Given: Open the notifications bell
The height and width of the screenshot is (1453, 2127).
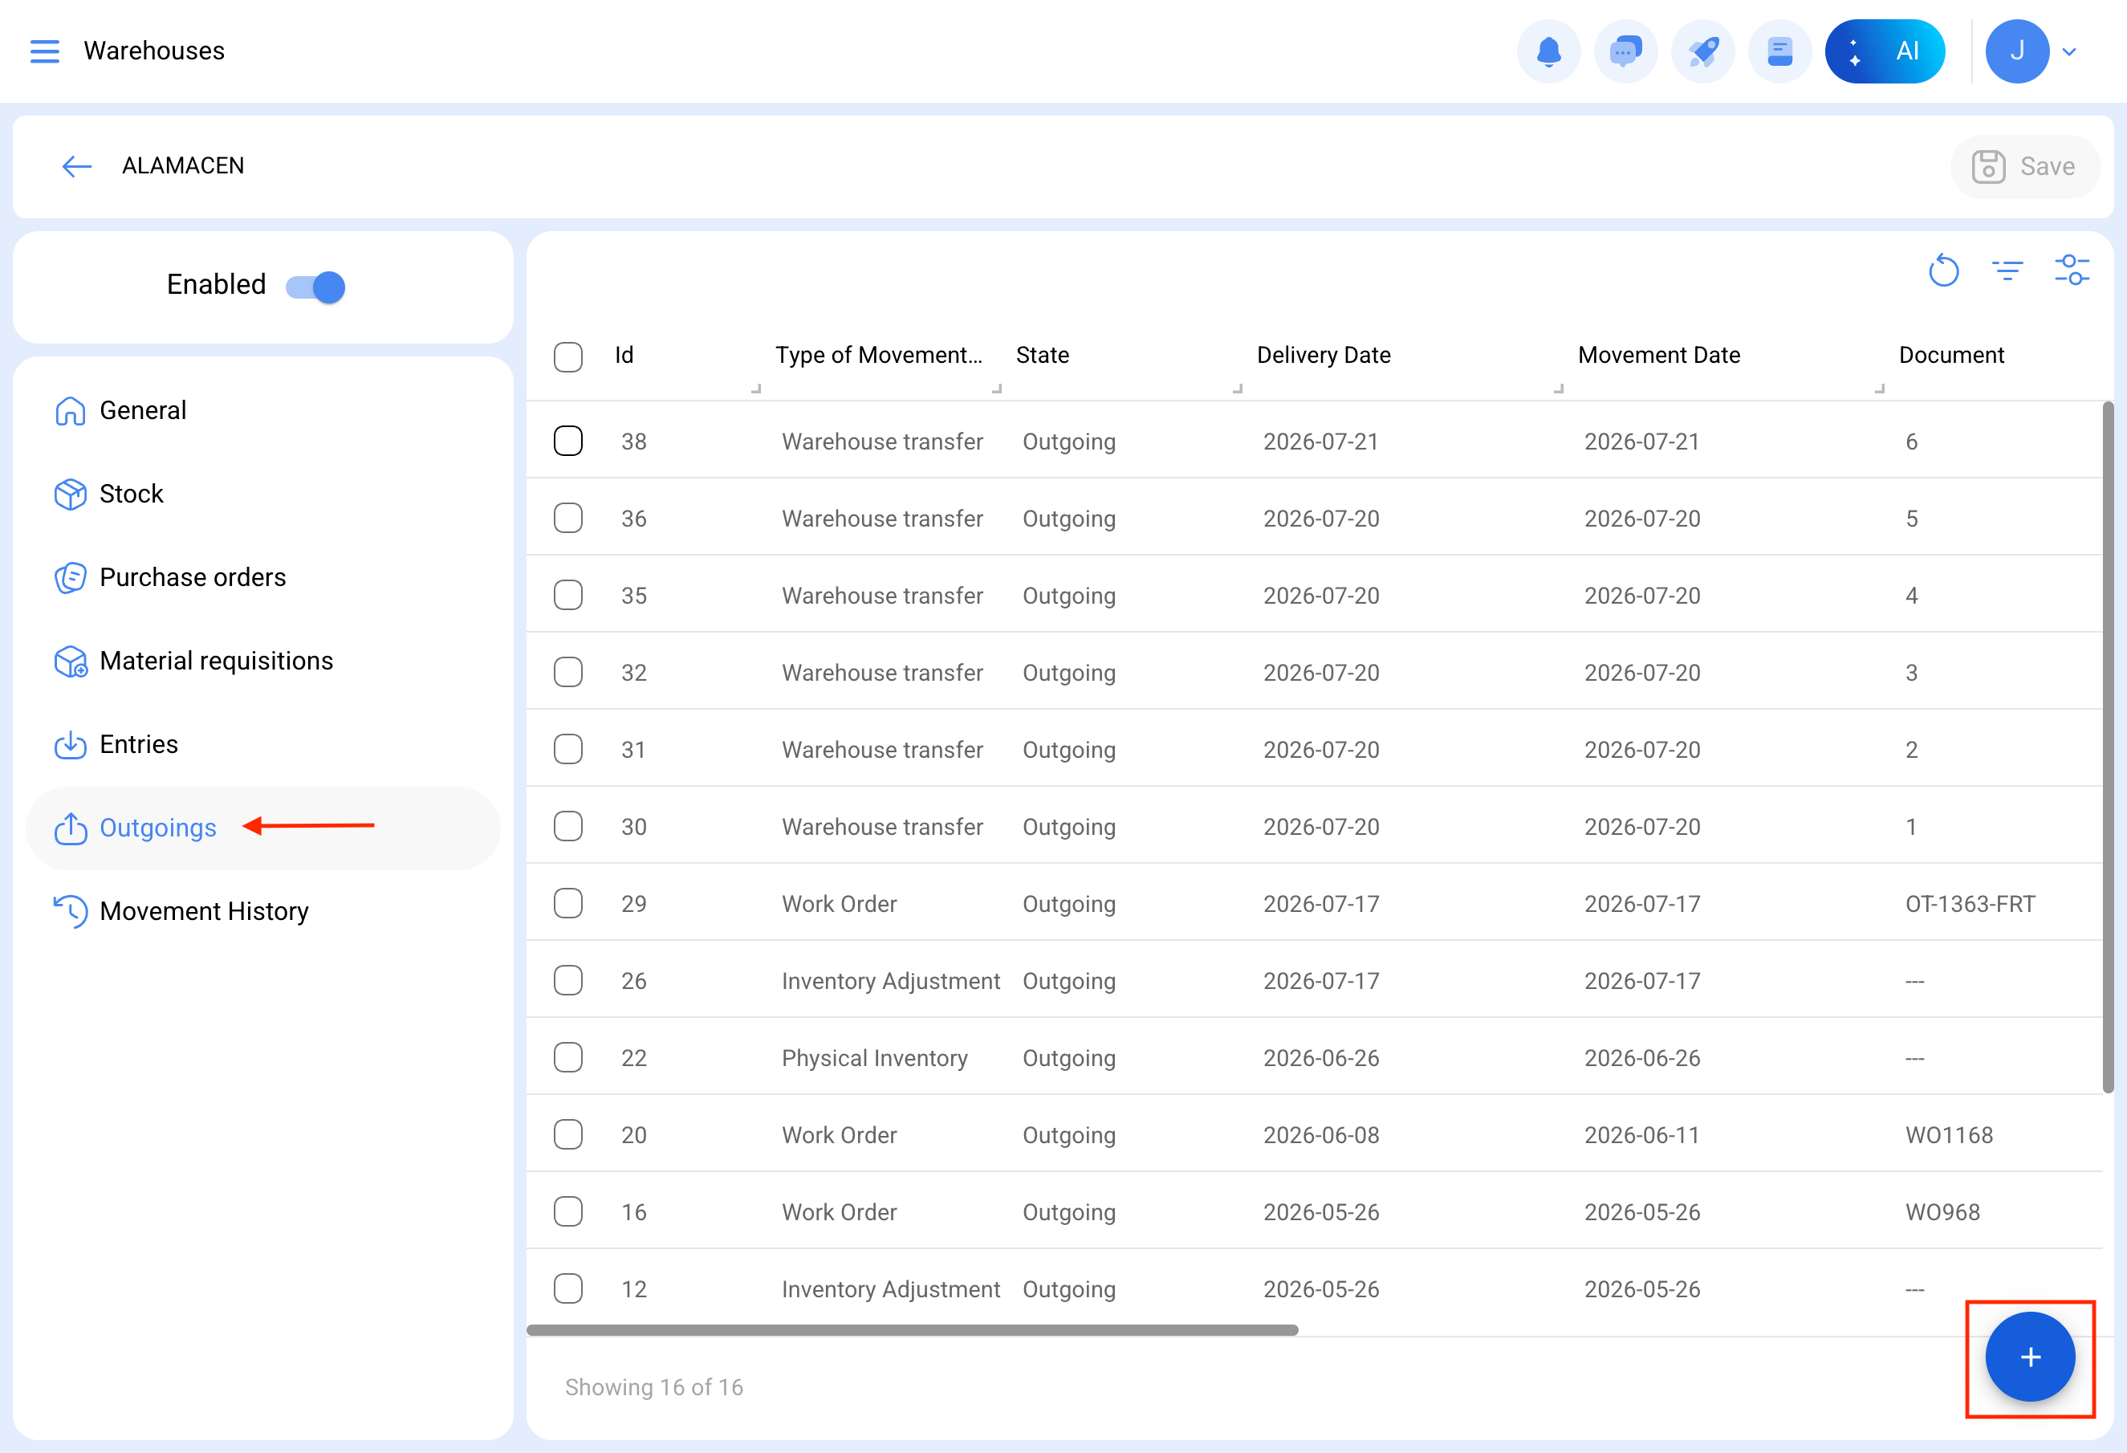Looking at the screenshot, I should point(1548,51).
